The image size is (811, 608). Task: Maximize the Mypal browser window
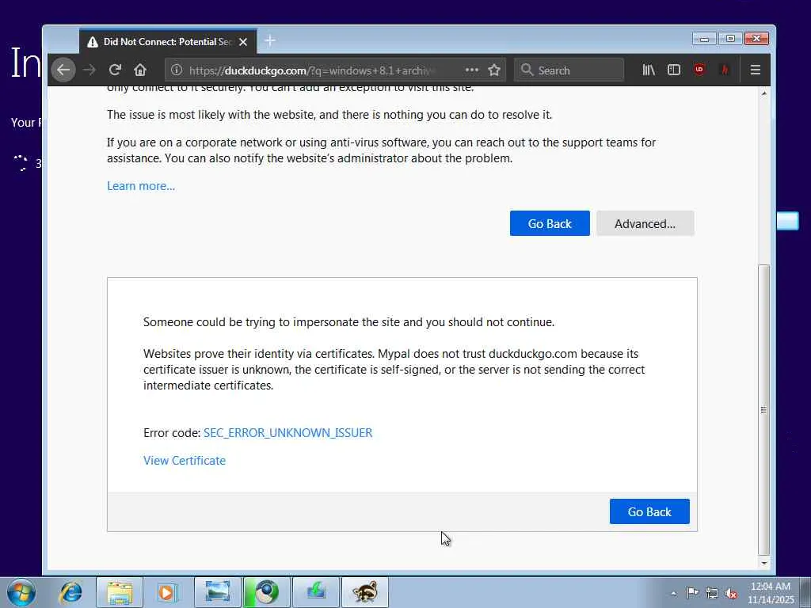[730, 39]
